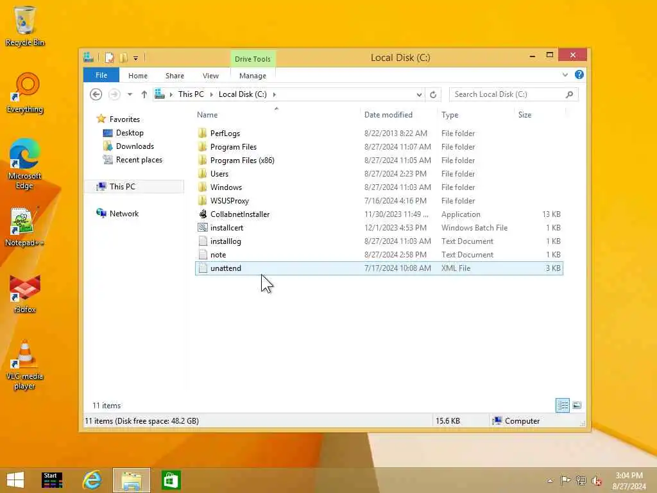657x493 pixels.
Task: Expand the chevron after Local Disk (C:) breadcrumb
Action: (x=275, y=94)
